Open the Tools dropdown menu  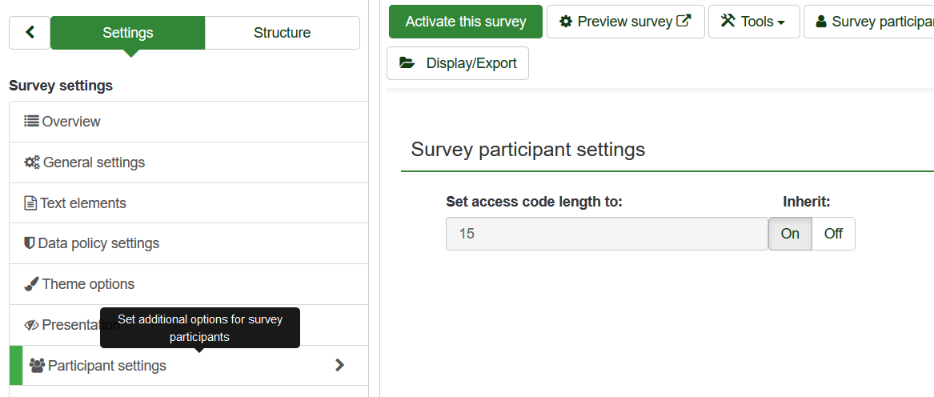tap(753, 22)
